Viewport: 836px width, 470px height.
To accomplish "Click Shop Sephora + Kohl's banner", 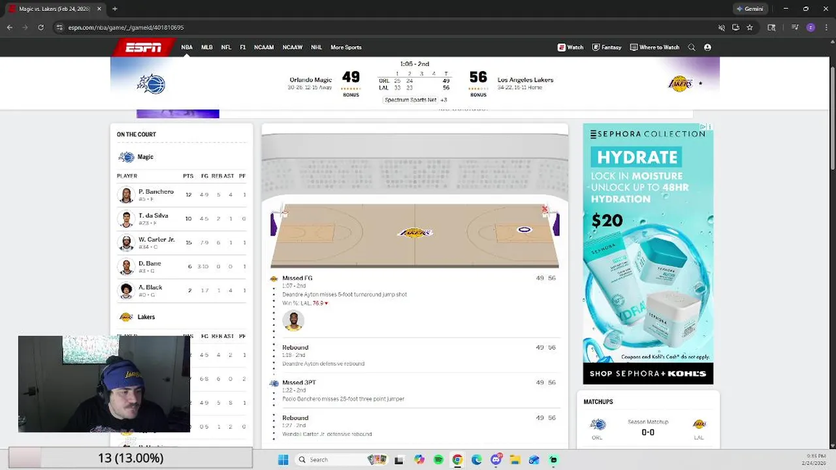I will coord(648,373).
